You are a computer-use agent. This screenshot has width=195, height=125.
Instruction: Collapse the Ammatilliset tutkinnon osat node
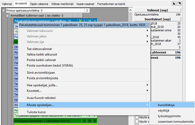point(8,16)
